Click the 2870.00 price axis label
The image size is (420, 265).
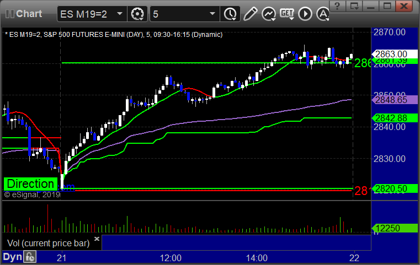[390, 33]
